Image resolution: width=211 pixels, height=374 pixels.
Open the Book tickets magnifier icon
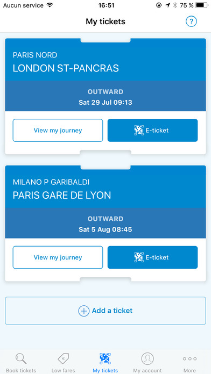pos(21,359)
